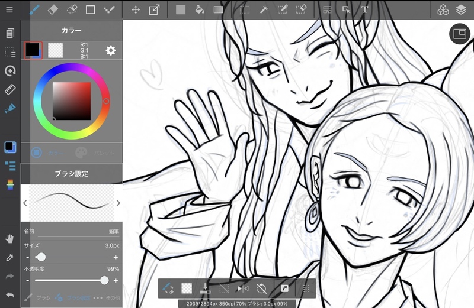Click the 不透明度 slider handle
Image resolution: width=474 pixels, height=308 pixels.
[104, 280]
